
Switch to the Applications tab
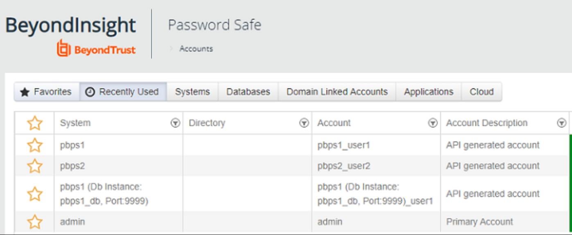click(x=428, y=92)
